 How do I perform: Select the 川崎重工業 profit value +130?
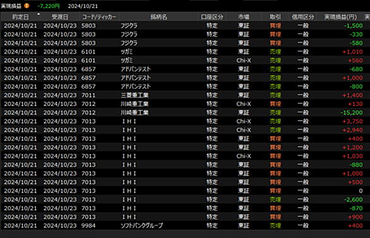[x=355, y=104]
